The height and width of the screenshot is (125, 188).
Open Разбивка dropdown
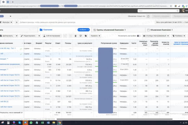tap(179, 36)
